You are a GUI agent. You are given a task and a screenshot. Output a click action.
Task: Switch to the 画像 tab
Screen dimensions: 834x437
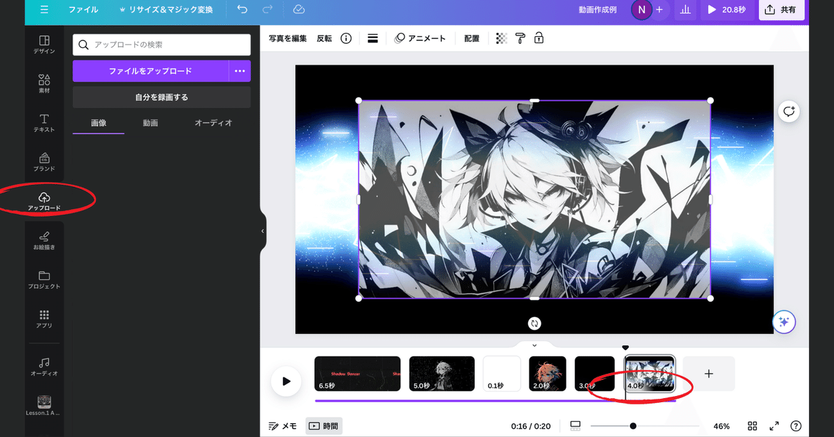(99, 123)
